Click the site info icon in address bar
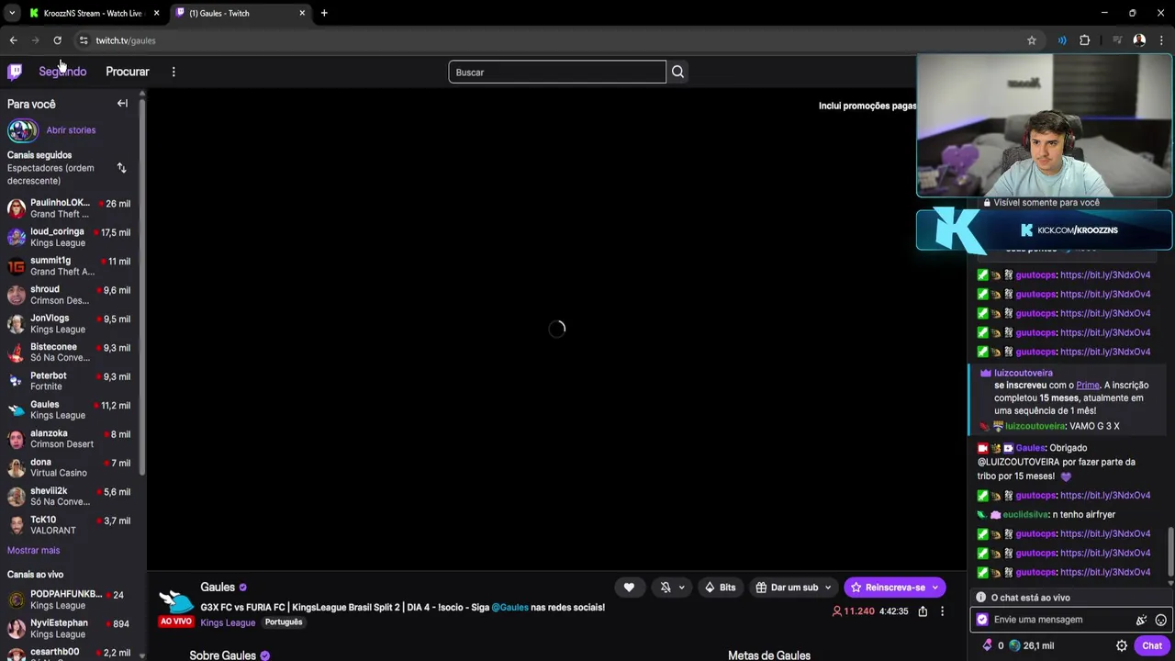Image resolution: width=1175 pixels, height=661 pixels. (x=83, y=40)
